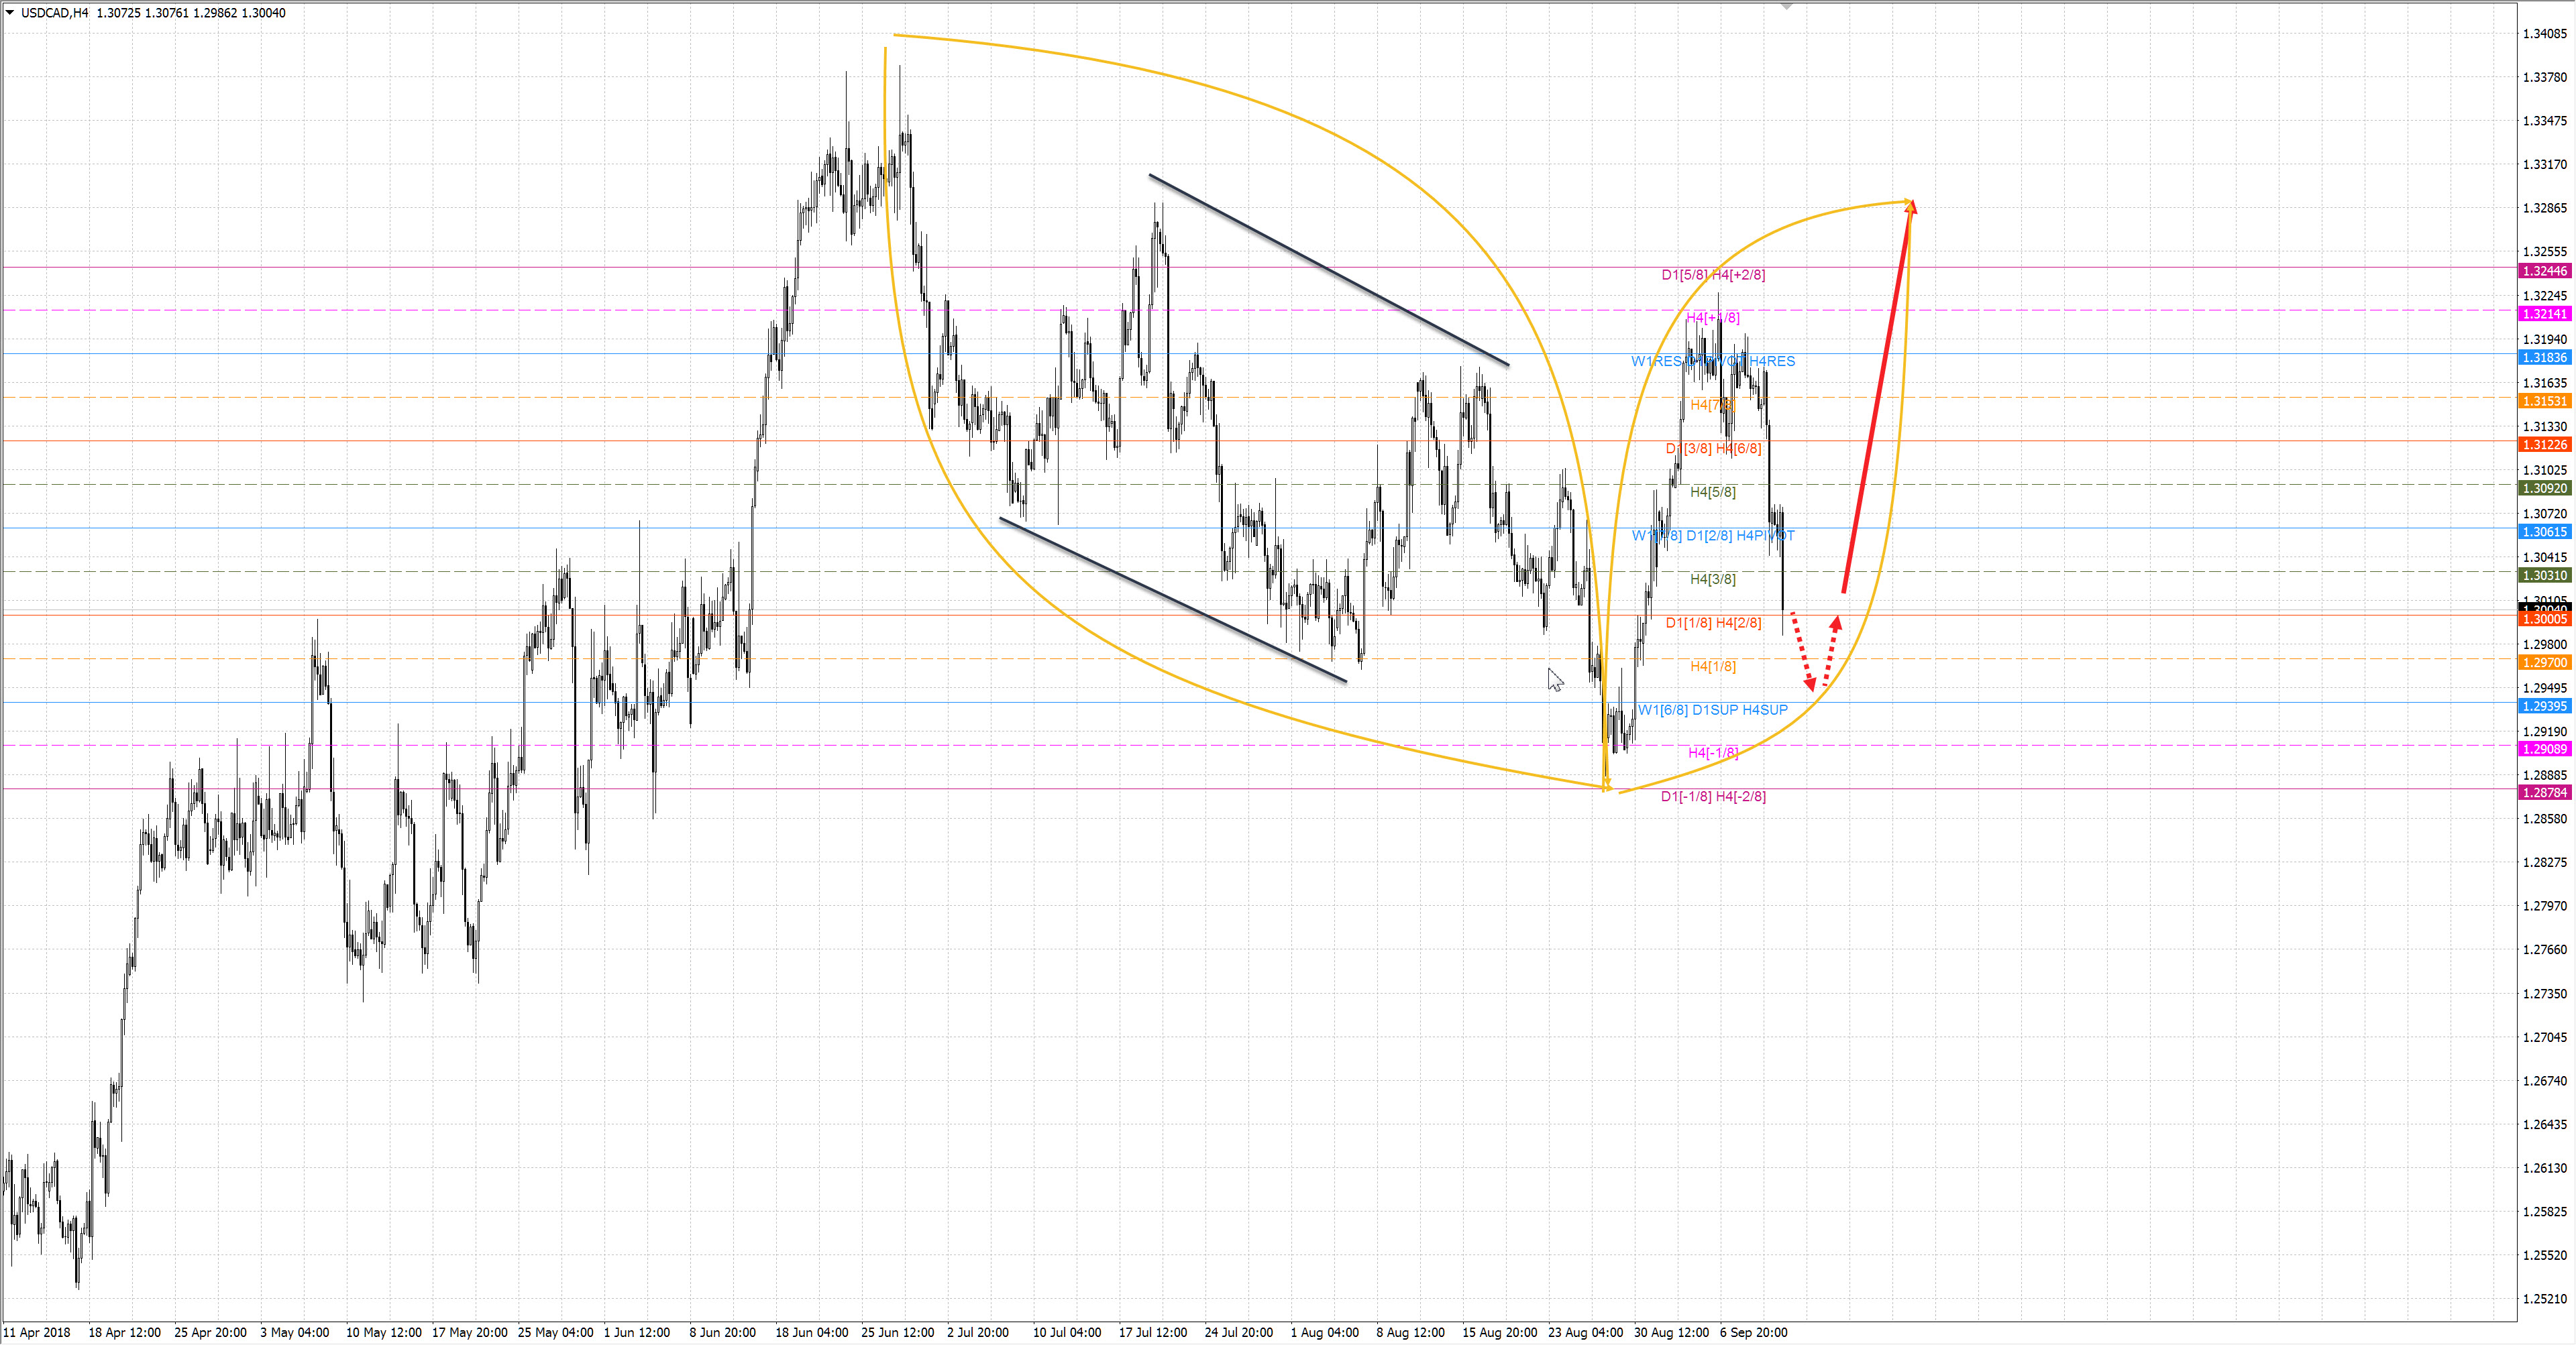Screen dimensions: 2576x1345
Task: Click the 18 Jun 04:00 date on time axis
Action: (x=811, y=1332)
